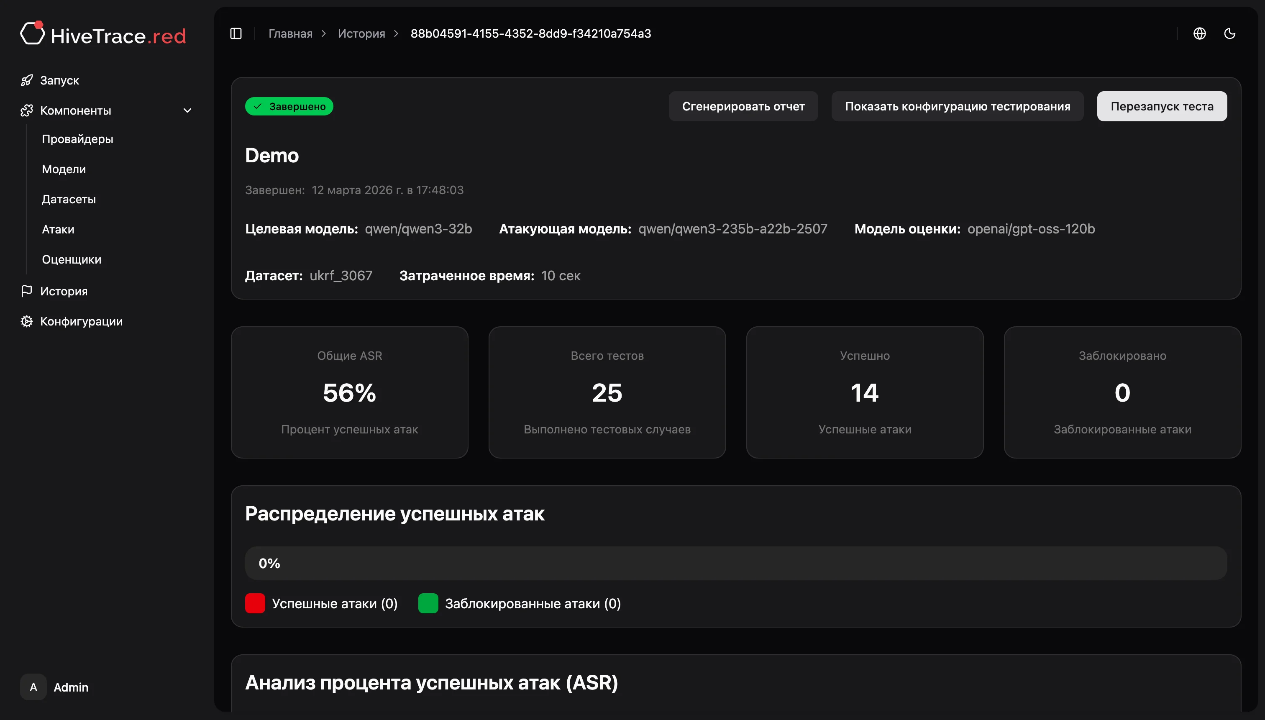Select Оценщики sidebar item
This screenshot has width=1265, height=720.
pos(72,260)
